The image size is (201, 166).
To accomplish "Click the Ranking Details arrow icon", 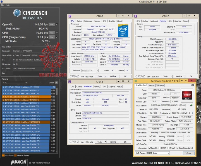I will (56, 83).
